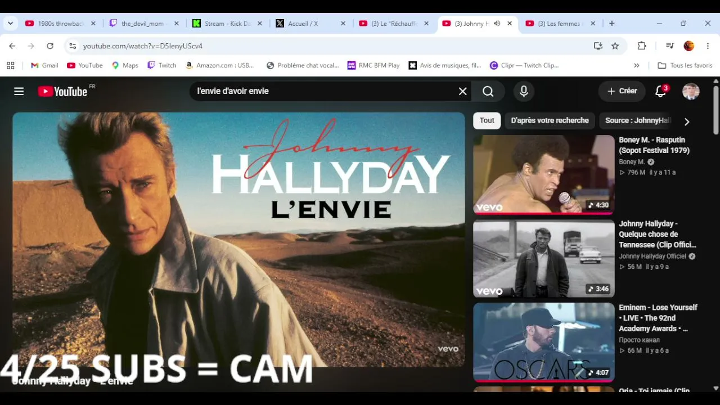720x405 pixels.
Task: Open the 'RMC BFM Play' bookmark
Action: (x=373, y=65)
